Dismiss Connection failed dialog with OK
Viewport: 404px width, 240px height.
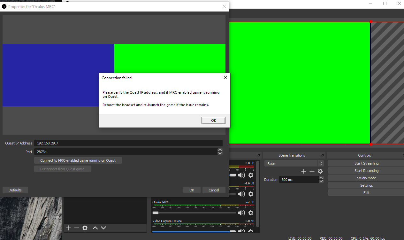coord(214,120)
